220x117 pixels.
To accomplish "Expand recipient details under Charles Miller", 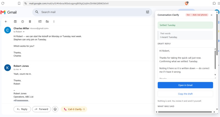I will (24, 32).
